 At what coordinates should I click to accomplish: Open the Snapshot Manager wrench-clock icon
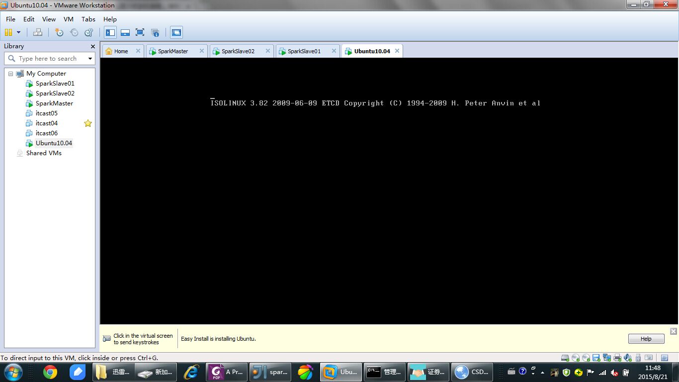(89, 32)
